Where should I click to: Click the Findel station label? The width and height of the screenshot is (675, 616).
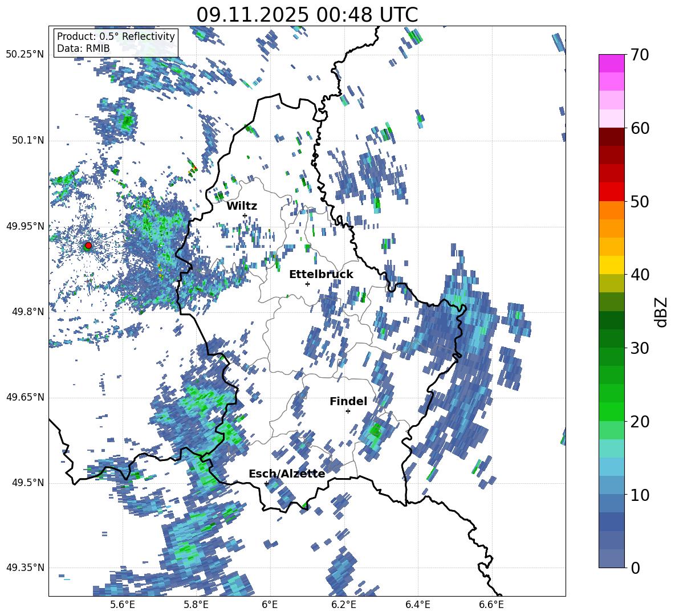pyautogui.click(x=348, y=401)
